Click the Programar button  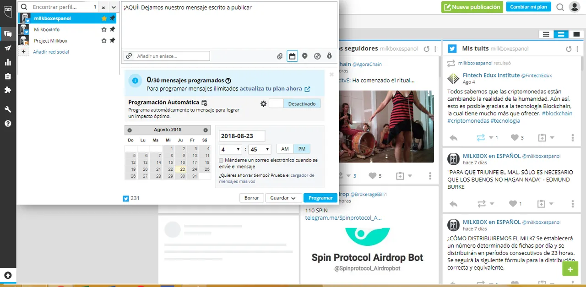click(x=320, y=198)
